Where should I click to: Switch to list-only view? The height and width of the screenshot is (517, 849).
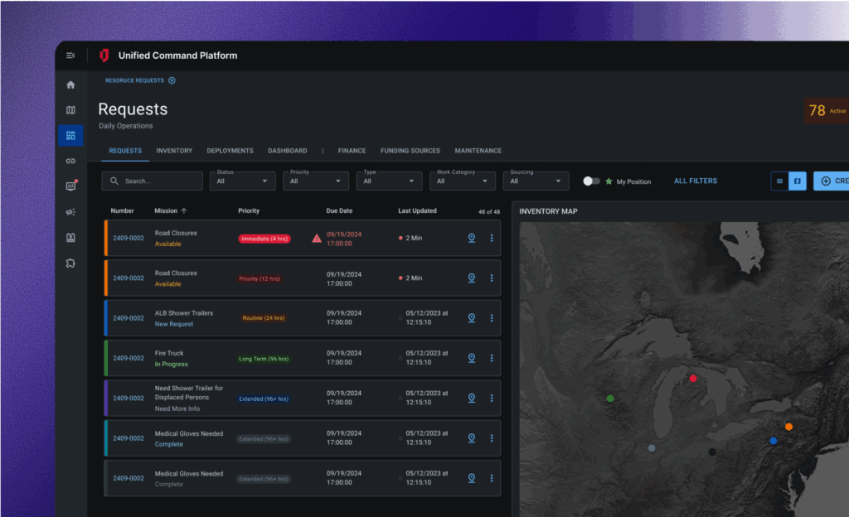(779, 181)
